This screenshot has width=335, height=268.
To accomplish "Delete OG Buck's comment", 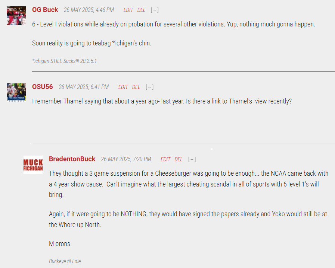I will click(x=141, y=10).
